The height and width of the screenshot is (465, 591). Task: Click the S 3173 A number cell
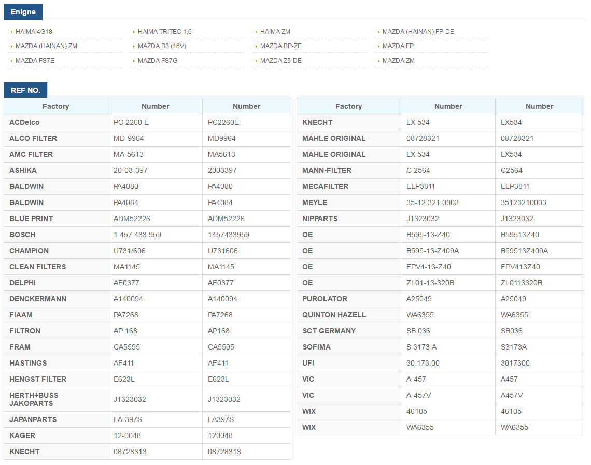(x=448, y=347)
